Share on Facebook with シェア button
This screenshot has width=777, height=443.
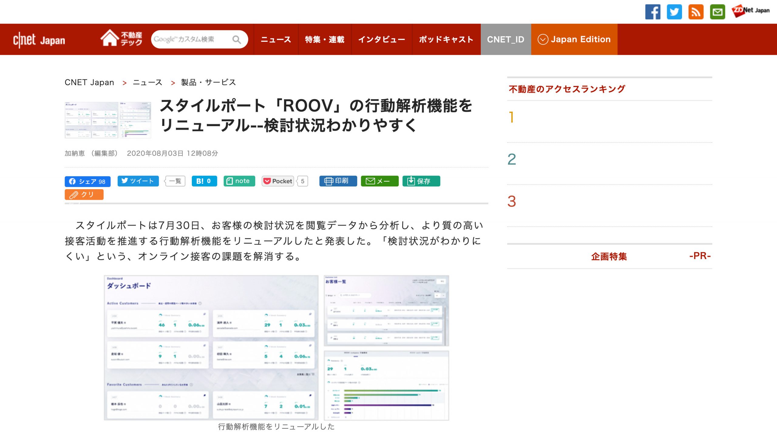(87, 181)
